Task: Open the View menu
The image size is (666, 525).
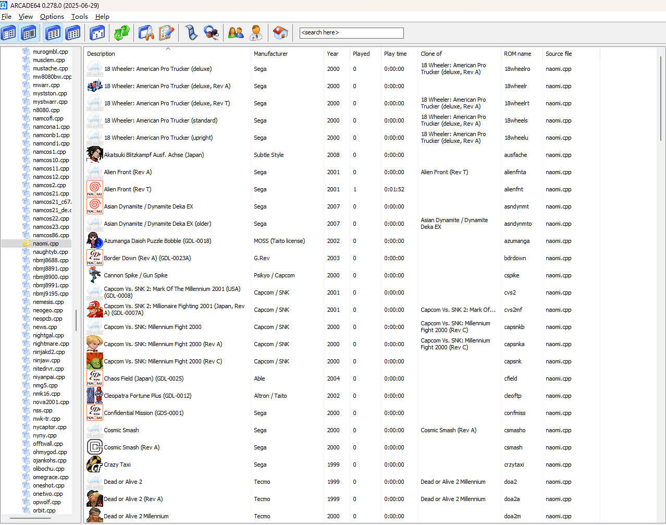Action: pyautogui.click(x=26, y=17)
